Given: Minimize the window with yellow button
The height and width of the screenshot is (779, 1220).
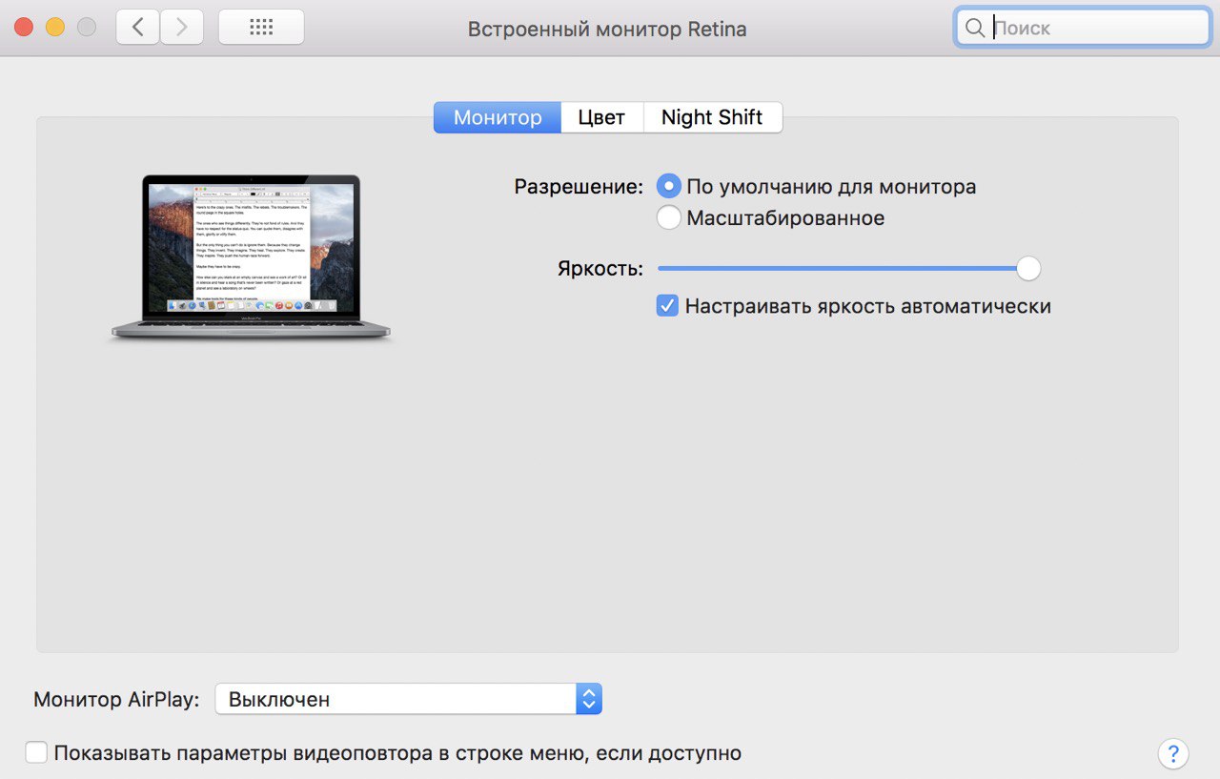Looking at the screenshot, I should click(x=55, y=28).
